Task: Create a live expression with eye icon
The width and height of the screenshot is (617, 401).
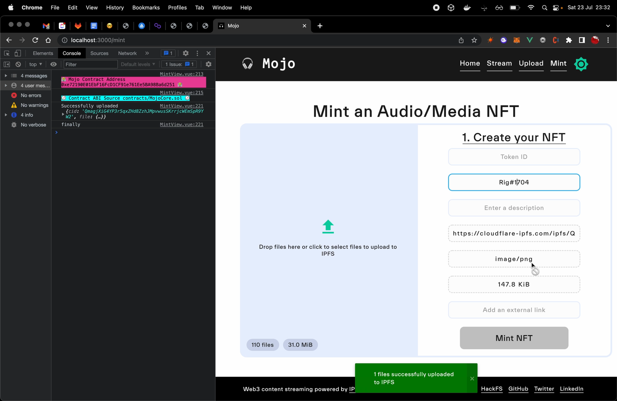Action: 53,64
